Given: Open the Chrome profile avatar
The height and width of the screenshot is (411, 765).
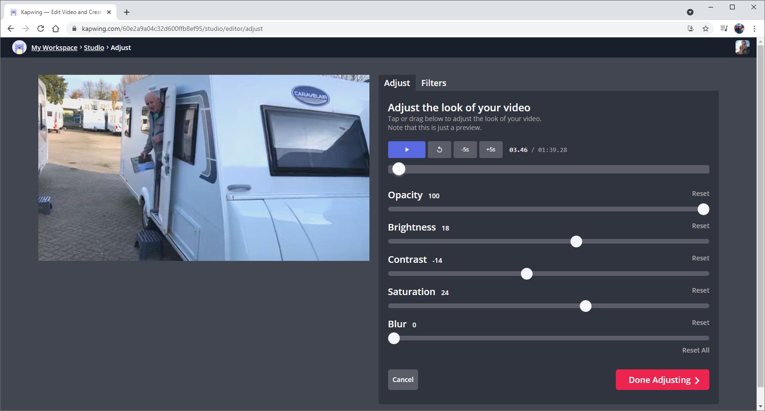Looking at the screenshot, I should (x=739, y=29).
